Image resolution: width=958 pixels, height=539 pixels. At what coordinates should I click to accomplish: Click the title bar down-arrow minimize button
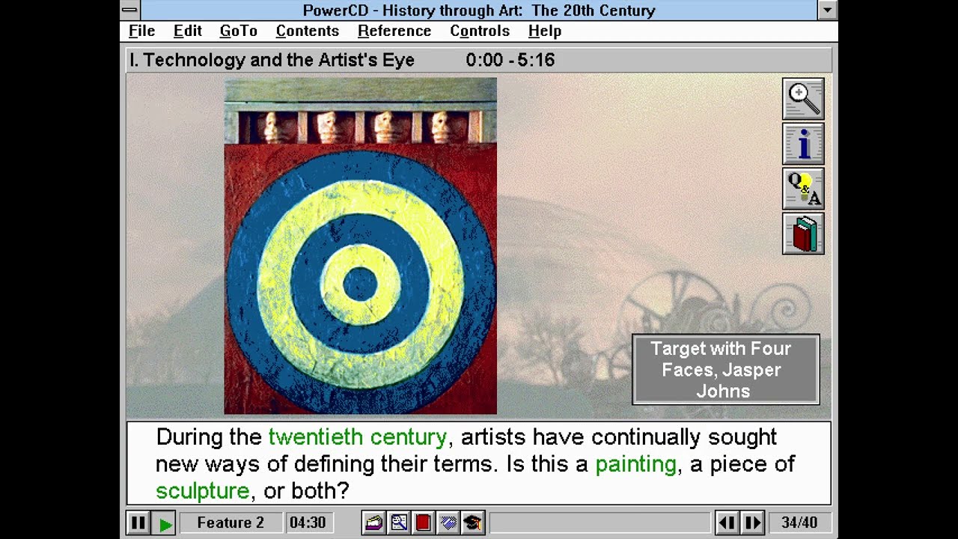click(827, 10)
